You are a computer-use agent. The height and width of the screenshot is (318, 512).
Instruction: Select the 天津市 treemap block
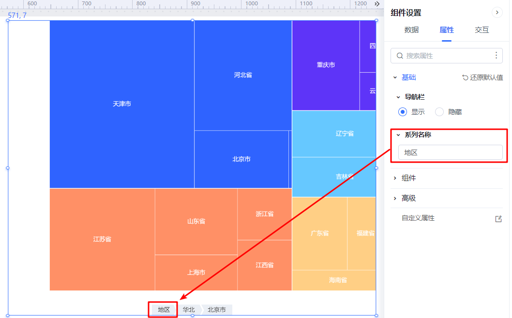122,104
